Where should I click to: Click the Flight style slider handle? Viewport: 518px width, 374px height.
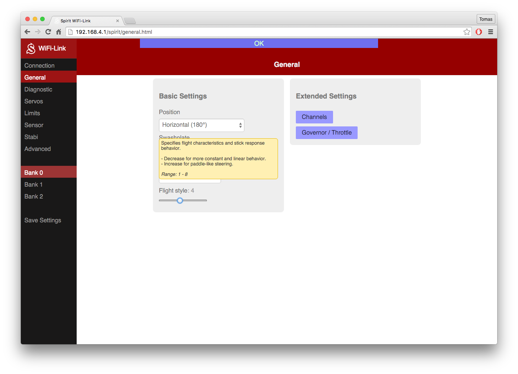tap(180, 200)
